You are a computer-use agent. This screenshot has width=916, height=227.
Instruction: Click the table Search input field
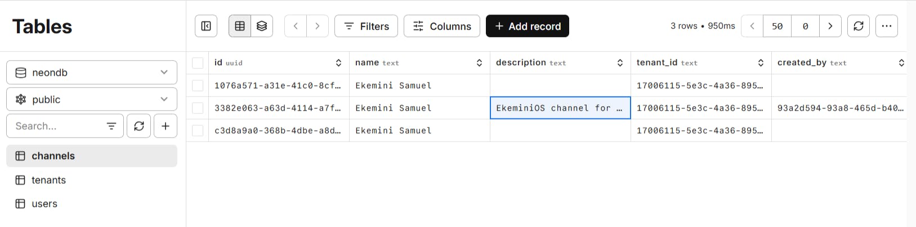(x=56, y=126)
